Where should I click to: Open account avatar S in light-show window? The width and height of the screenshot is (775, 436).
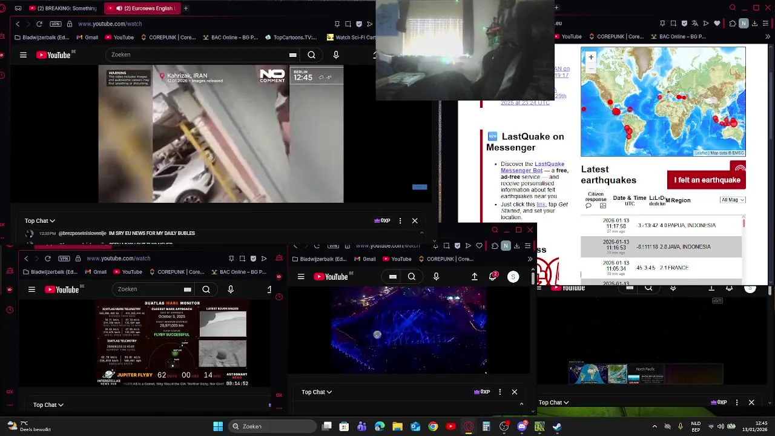pos(513,277)
